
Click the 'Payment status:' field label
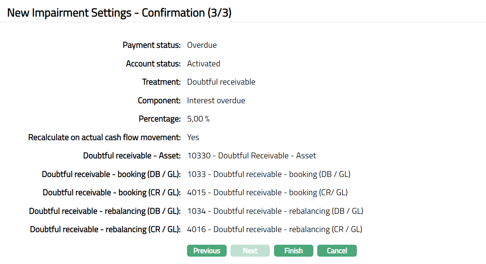152,45
